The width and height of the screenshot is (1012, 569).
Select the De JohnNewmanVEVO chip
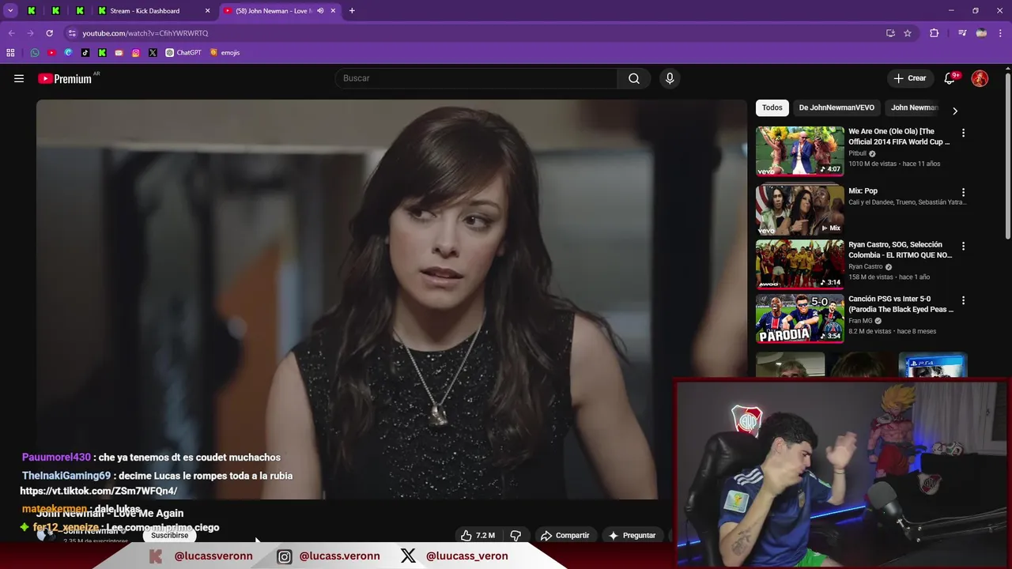pyautogui.click(x=836, y=107)
